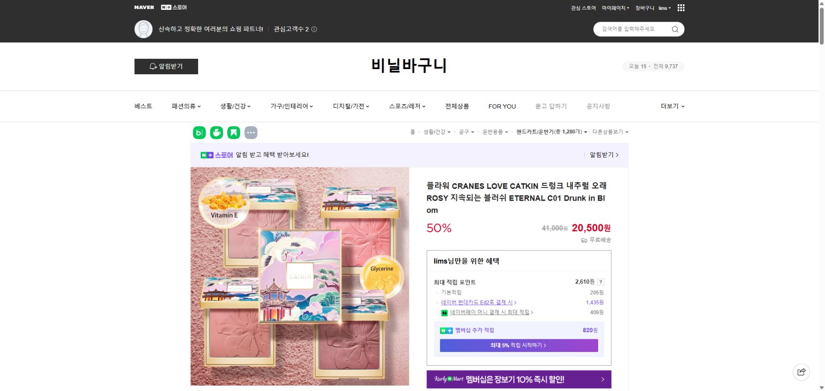Switch to the 베스트 menu tab
This screenshot has width=825, height=391.
pyautogui.click(x=143, y=106)
